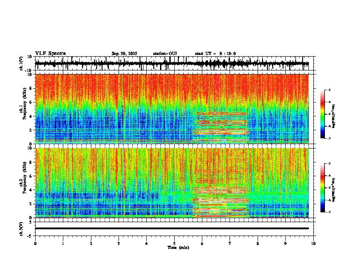
Task: Click time axis tick label "1"
Action: pos(63,244)
